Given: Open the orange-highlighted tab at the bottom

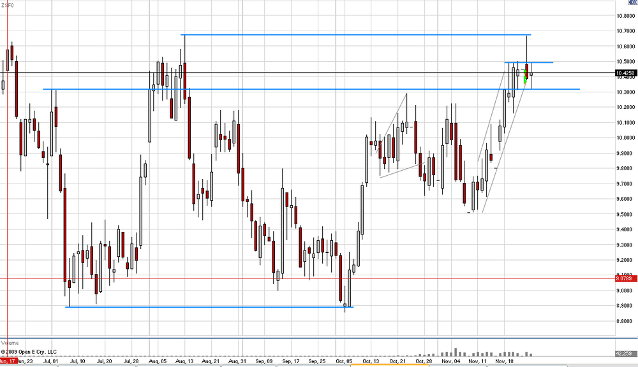Looking at the screenshot, I should coord(390,365).
